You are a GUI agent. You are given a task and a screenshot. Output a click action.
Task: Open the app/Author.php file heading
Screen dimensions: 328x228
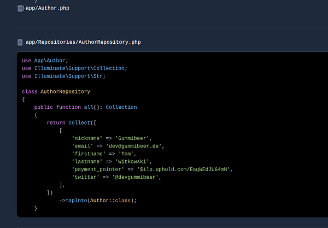tap(47, 8)
